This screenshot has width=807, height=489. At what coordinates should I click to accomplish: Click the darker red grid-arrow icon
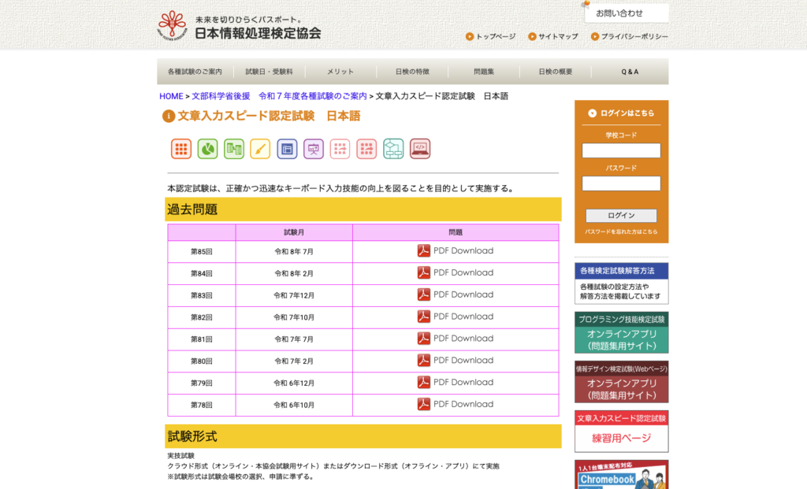pyautogui.click(x=366, y=149)
